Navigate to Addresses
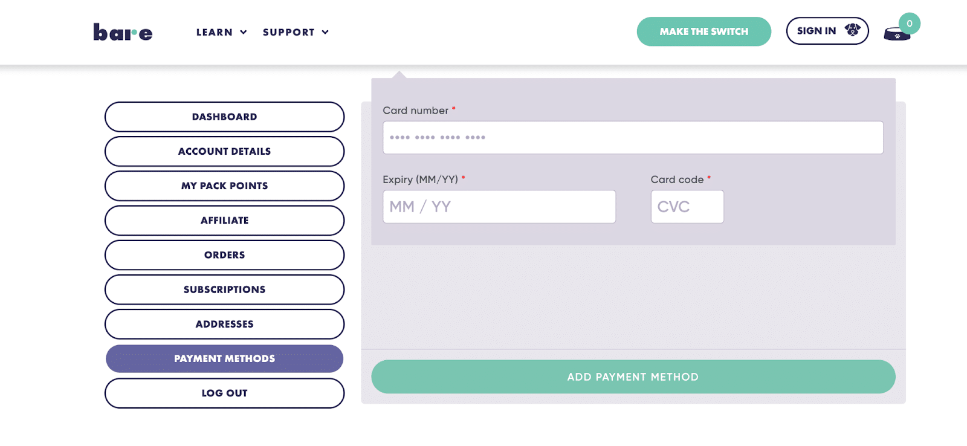This screenshot has height=446, width=967. tap(224, 324)
